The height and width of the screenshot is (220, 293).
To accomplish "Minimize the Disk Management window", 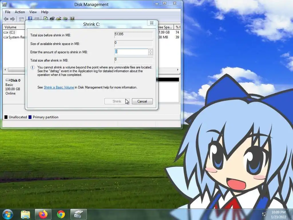I will coord(157,3).
